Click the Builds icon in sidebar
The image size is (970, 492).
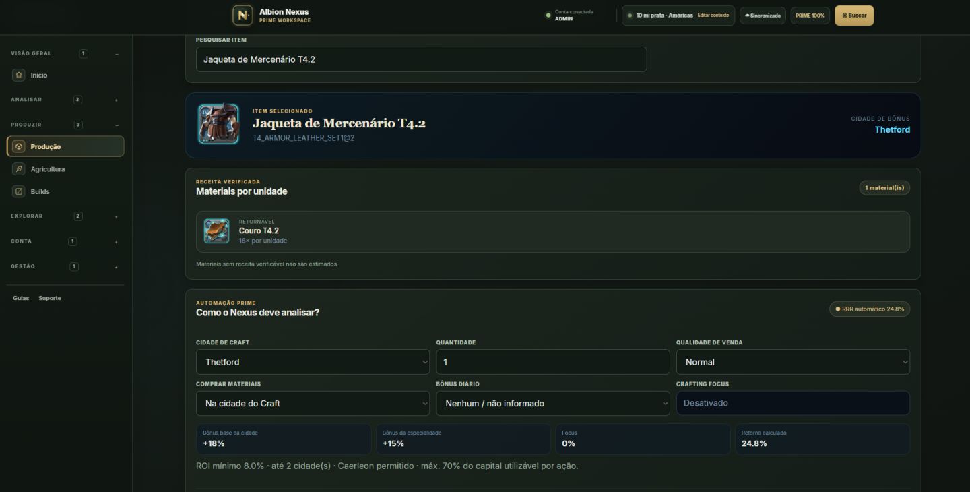coord(19,191)
